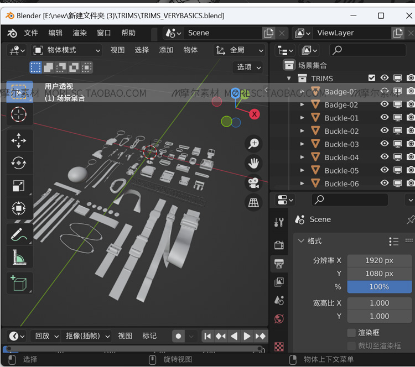Open the 文件 menu

31,33
